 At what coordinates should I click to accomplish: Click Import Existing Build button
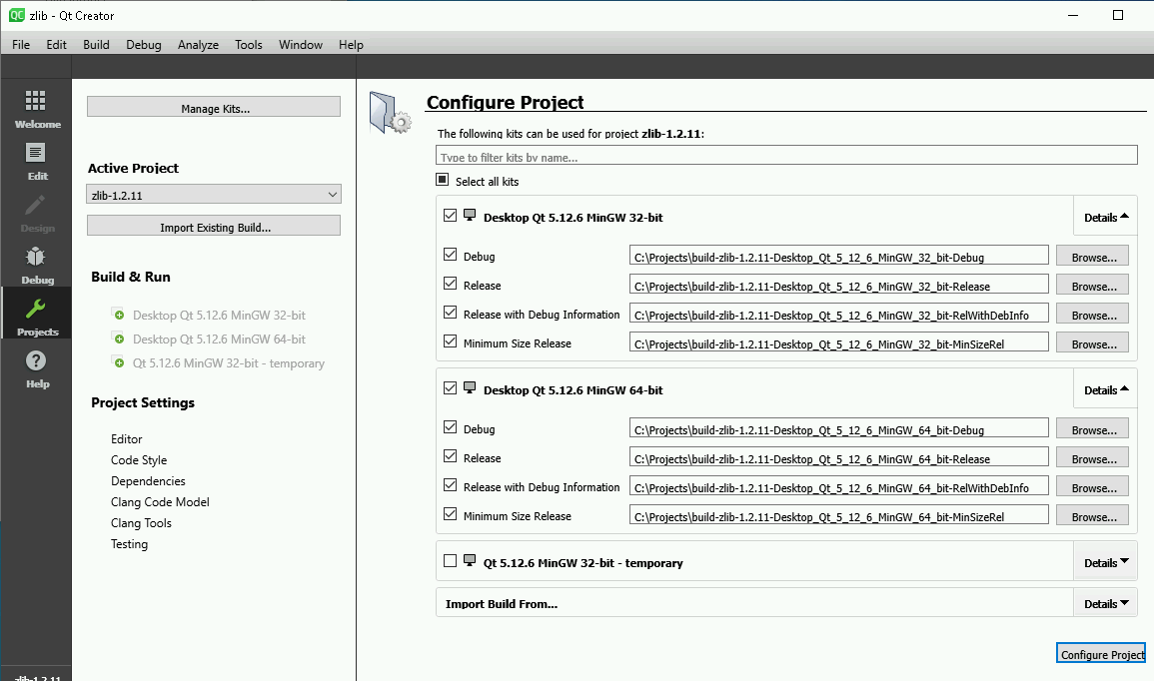point(214,227)
